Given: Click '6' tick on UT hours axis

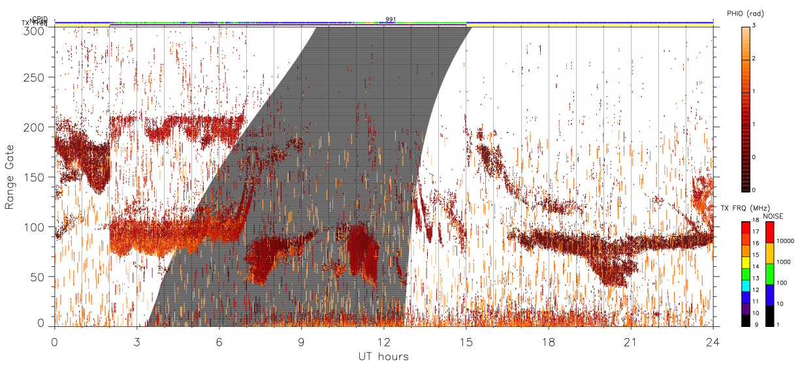Looking at the screenshot, I should pyautogui.click(x=219, y=342).
